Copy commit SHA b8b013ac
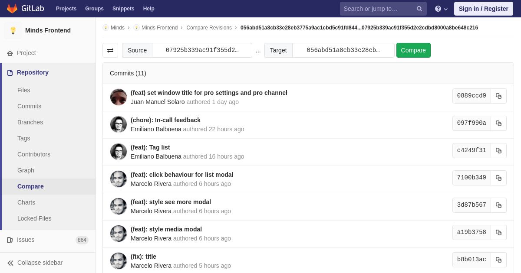The image size is (521, 273). [x=498, y=260]
